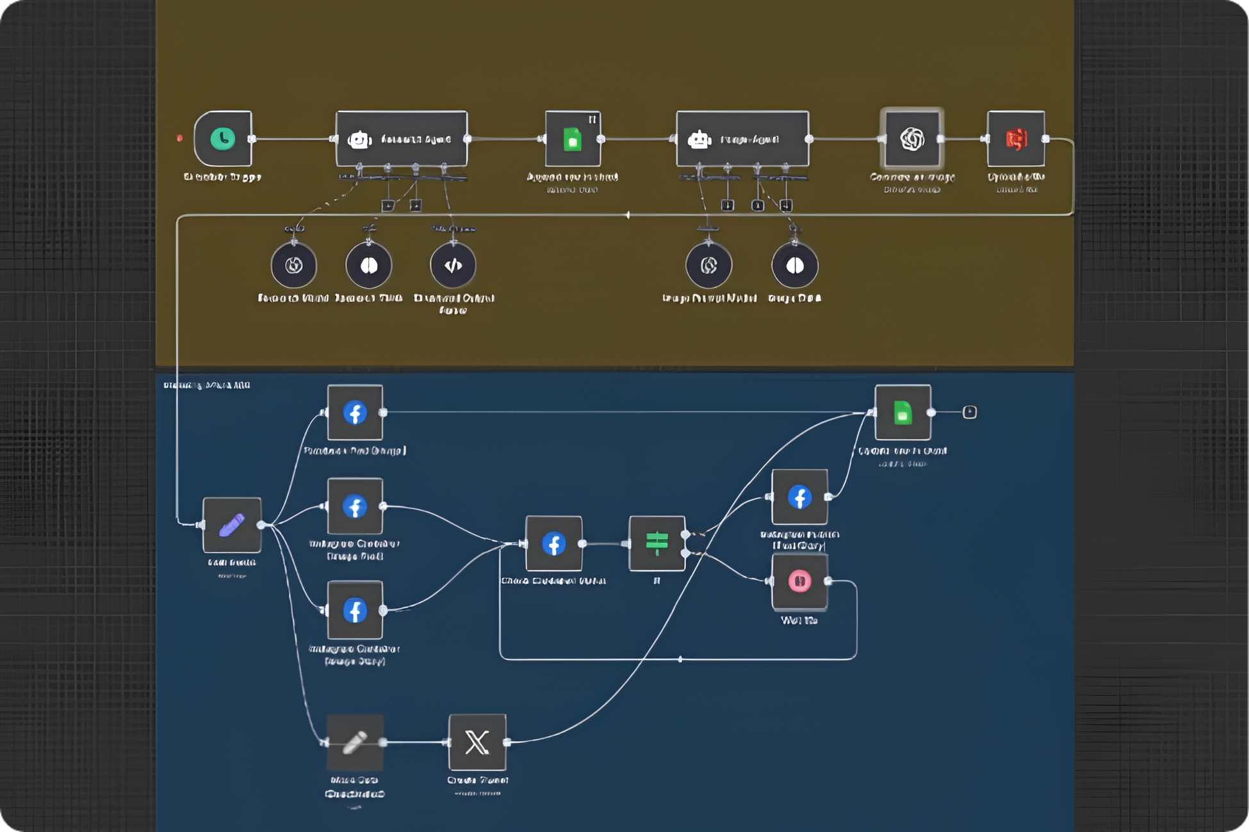Select the pink Wait node

(799, 581)
